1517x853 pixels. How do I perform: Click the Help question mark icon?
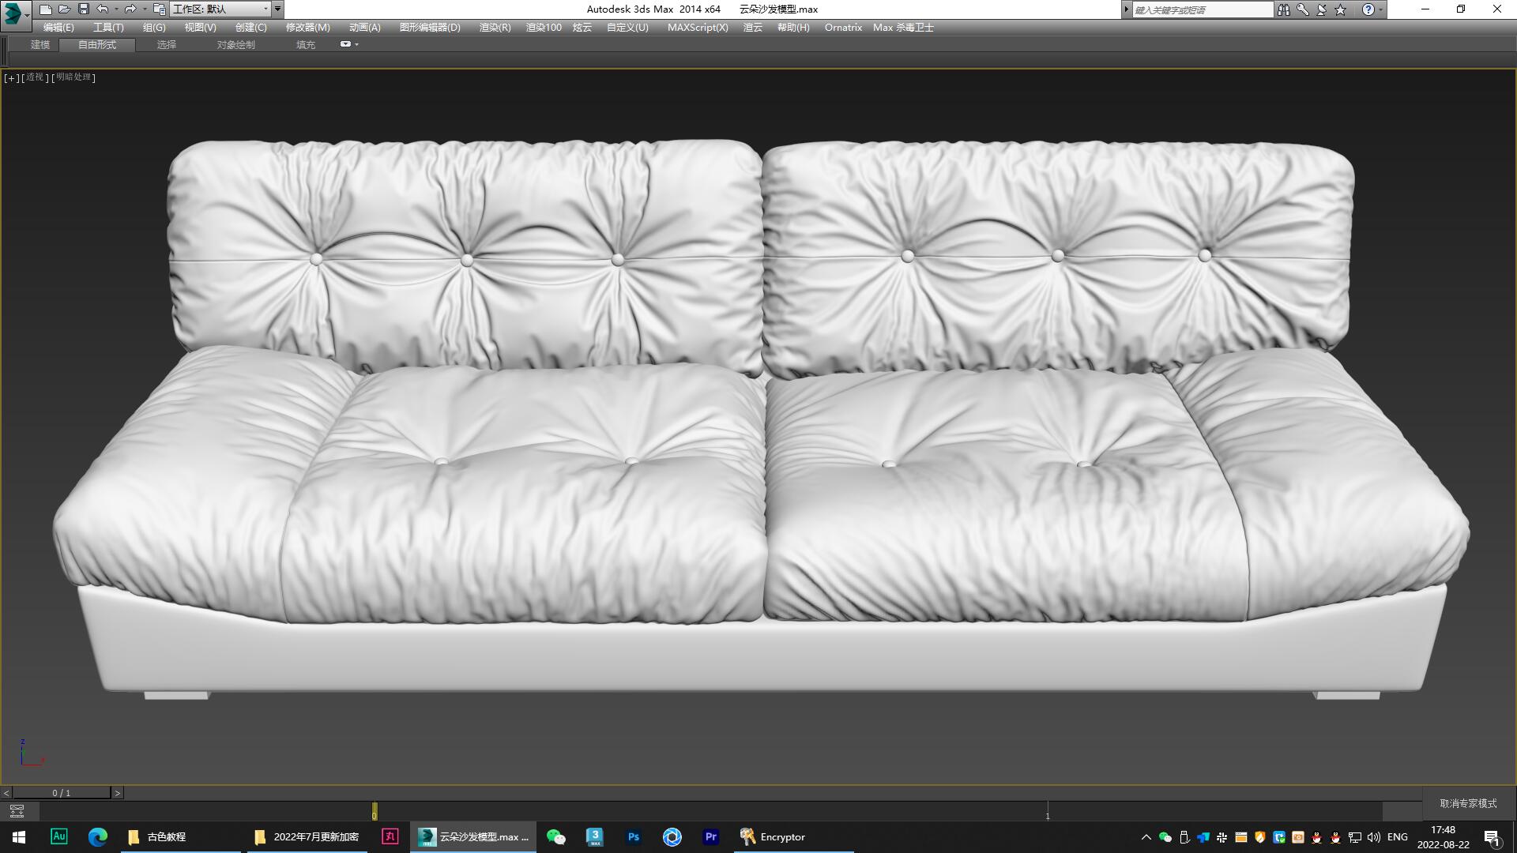[1369, 9]
